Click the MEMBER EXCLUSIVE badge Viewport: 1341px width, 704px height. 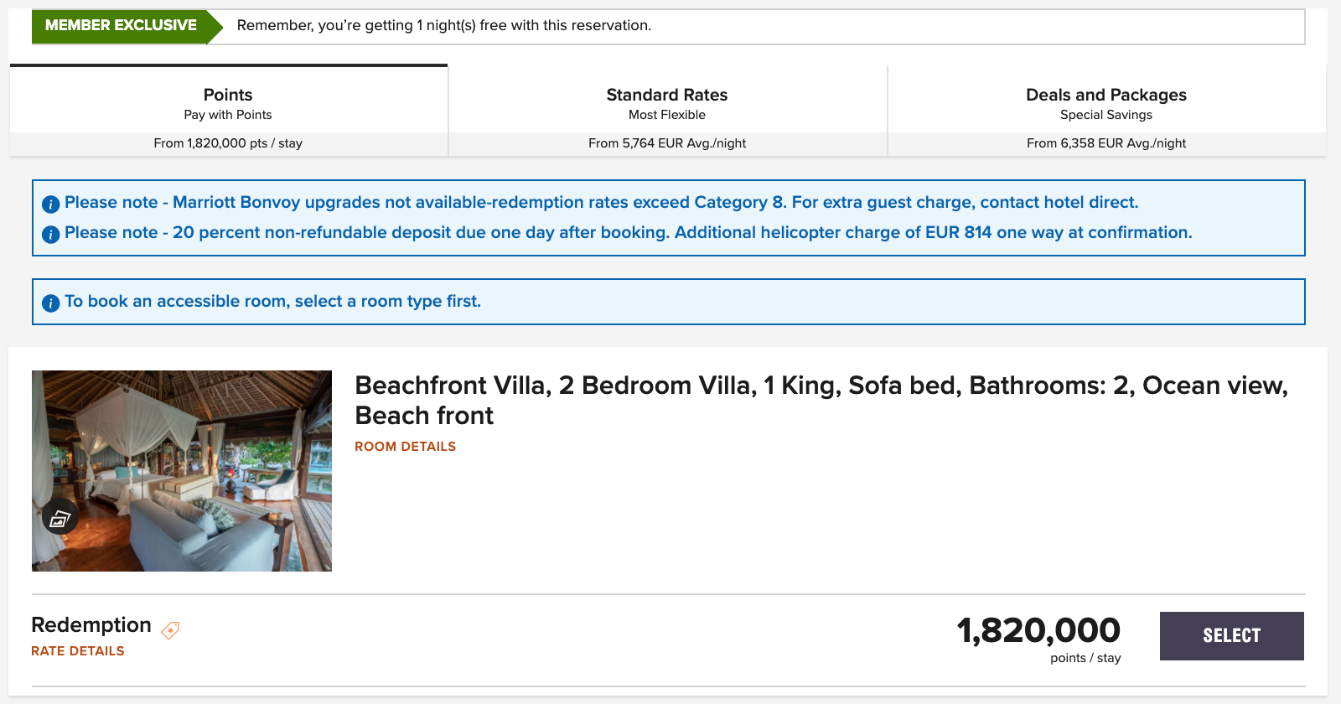click(121, 26)
